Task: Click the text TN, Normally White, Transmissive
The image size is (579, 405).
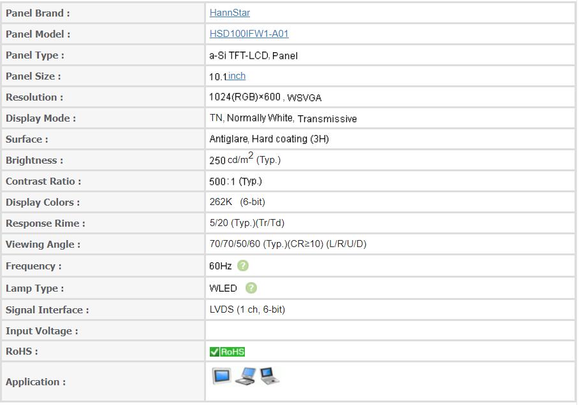Action: (283, 118)
